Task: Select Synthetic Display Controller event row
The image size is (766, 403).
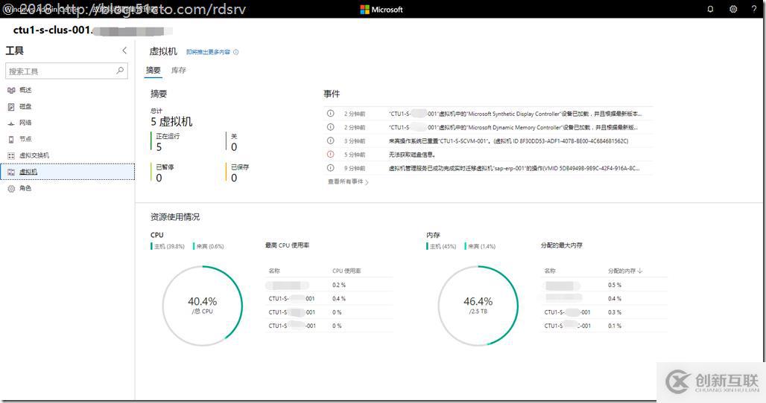Action: 488,114
